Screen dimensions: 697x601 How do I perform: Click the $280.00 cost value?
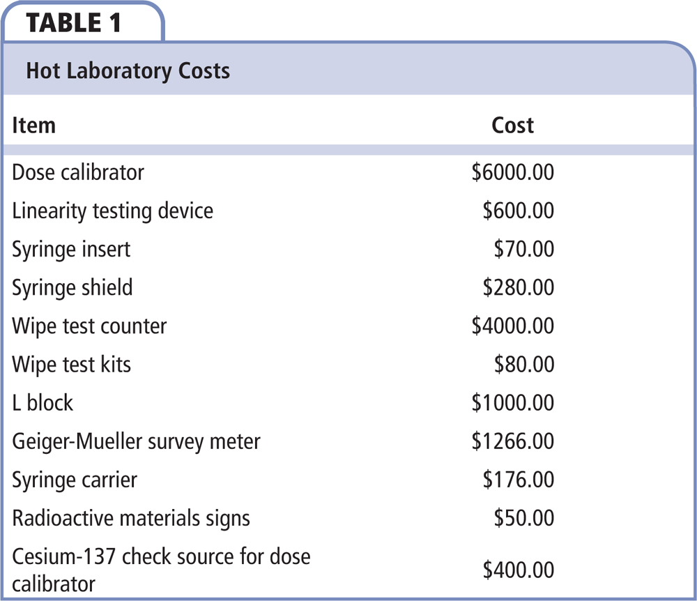[518, 287]
